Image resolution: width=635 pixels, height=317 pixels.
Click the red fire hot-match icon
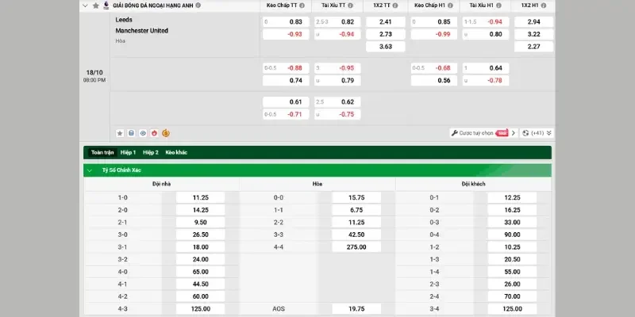(x=154, y=133)
